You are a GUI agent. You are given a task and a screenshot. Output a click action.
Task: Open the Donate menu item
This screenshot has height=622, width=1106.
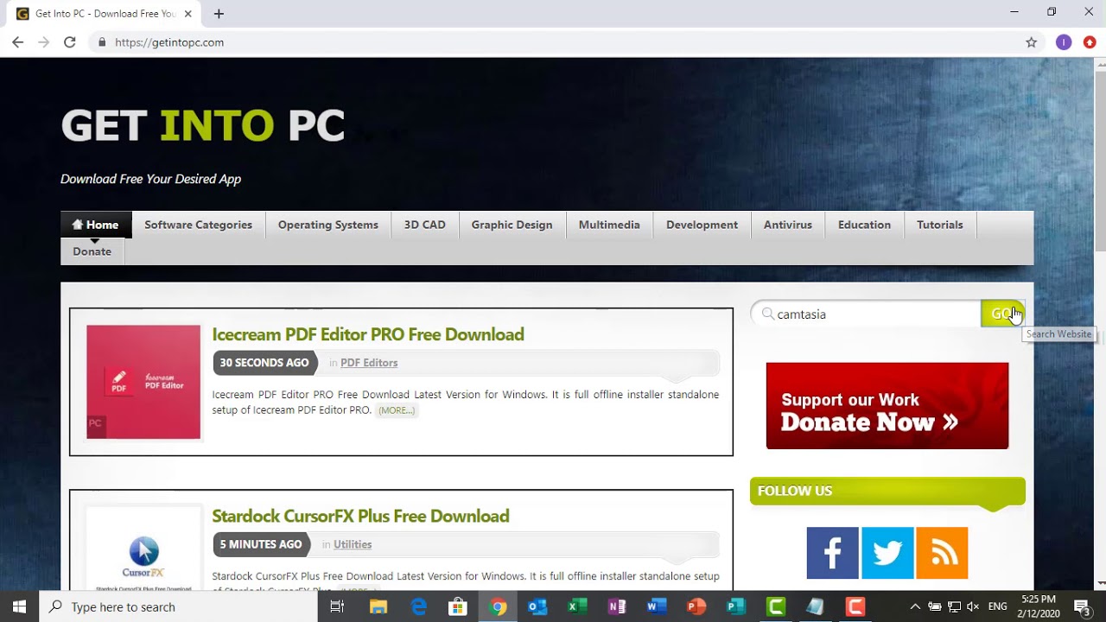click(x=92, y=251)
